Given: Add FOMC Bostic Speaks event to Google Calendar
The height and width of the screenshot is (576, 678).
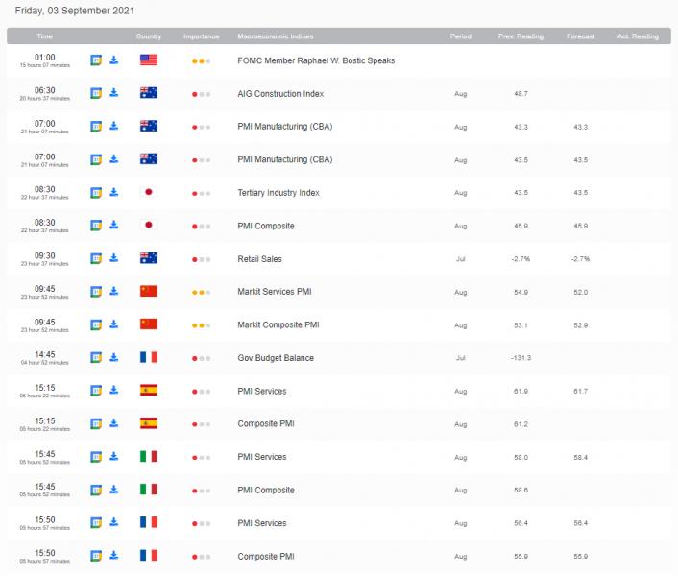Looking at the screenshot, I should click(x=96, y=60).
